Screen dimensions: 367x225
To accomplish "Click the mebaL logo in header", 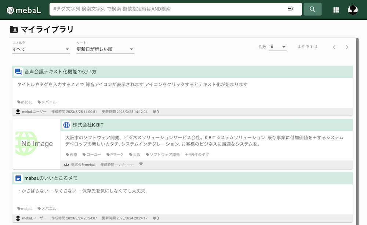I will coord(23,10).
